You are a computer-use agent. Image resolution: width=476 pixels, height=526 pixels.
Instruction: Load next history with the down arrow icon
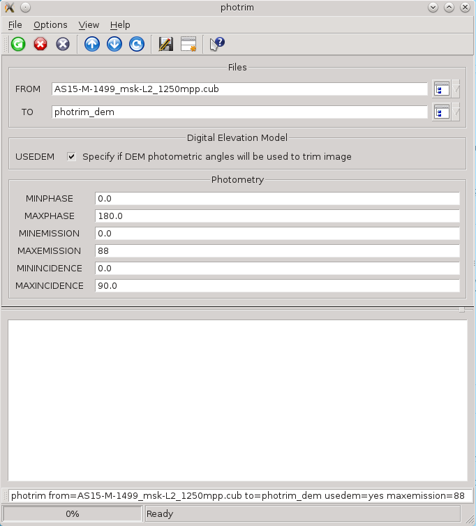(x=114, y=44)
